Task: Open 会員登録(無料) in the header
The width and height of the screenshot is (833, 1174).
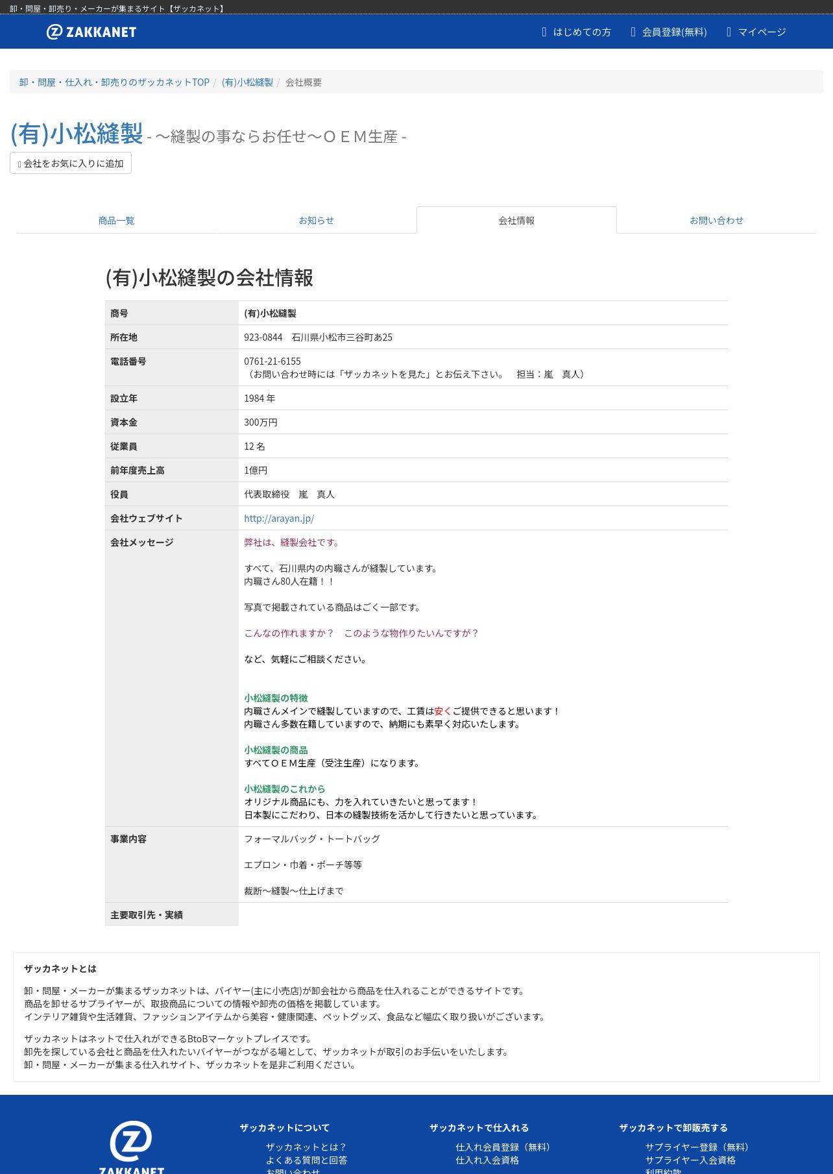Action: [x=668, y=32]
